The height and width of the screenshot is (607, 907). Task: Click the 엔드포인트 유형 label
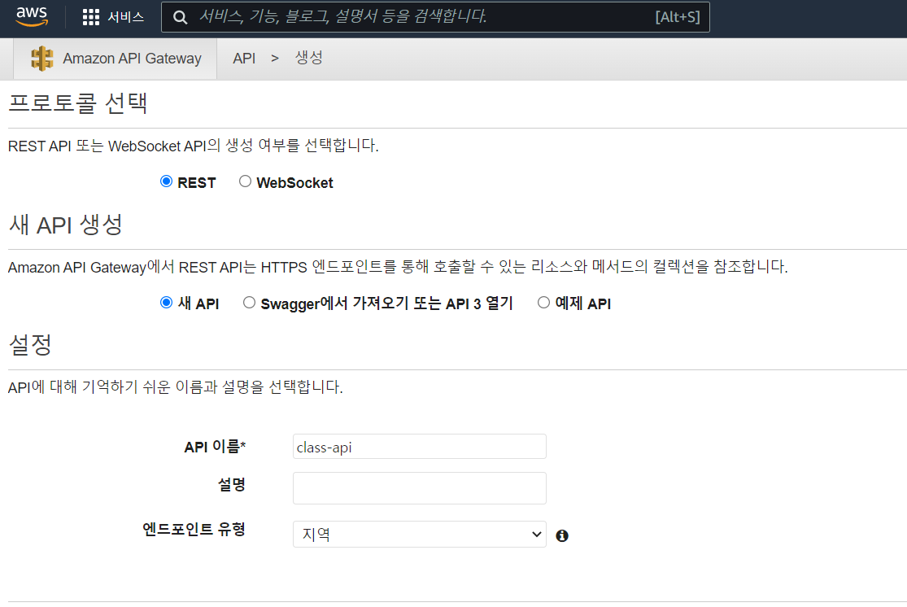[x=194, y=529]
